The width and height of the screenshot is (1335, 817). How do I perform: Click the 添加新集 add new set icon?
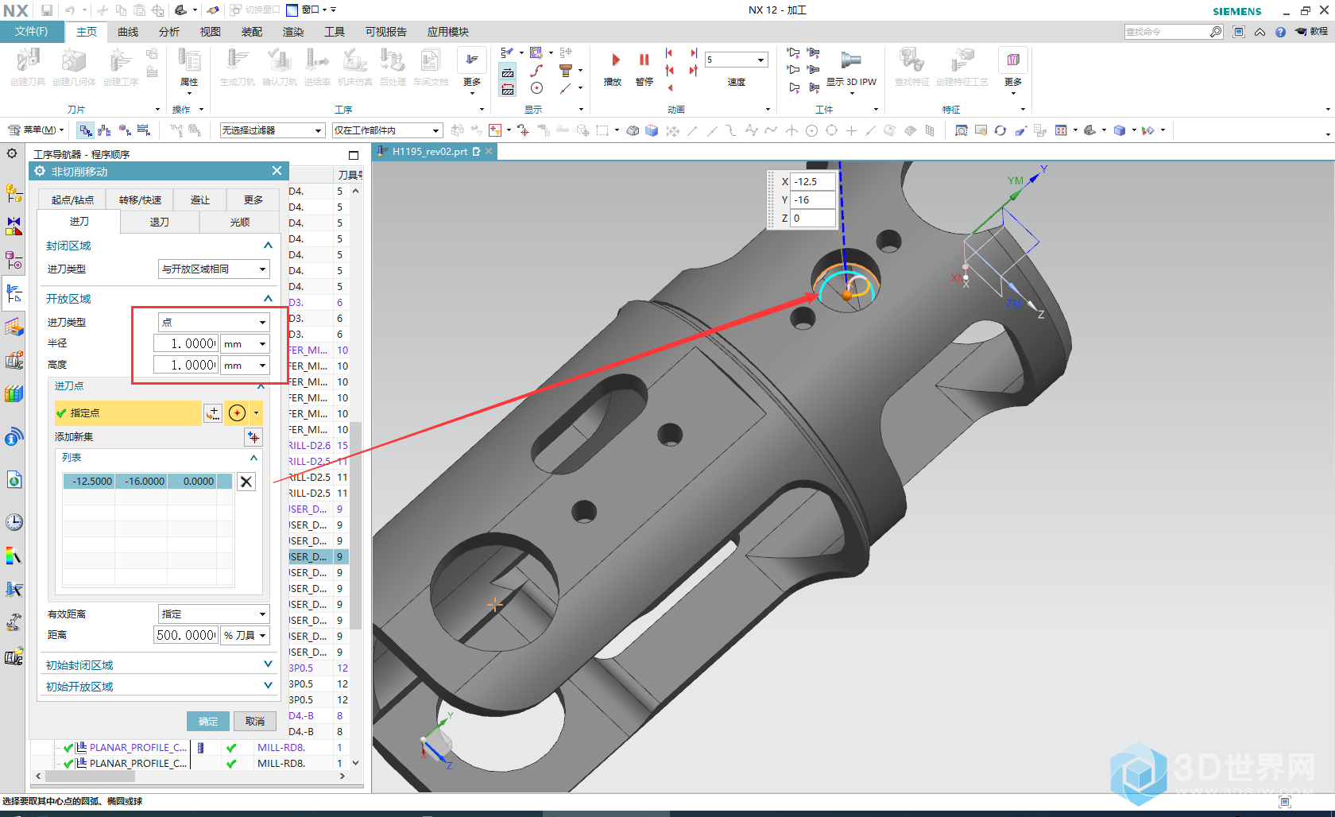pos(253,437)
